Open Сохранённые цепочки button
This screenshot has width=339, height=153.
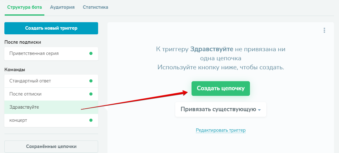click(51, 146)
